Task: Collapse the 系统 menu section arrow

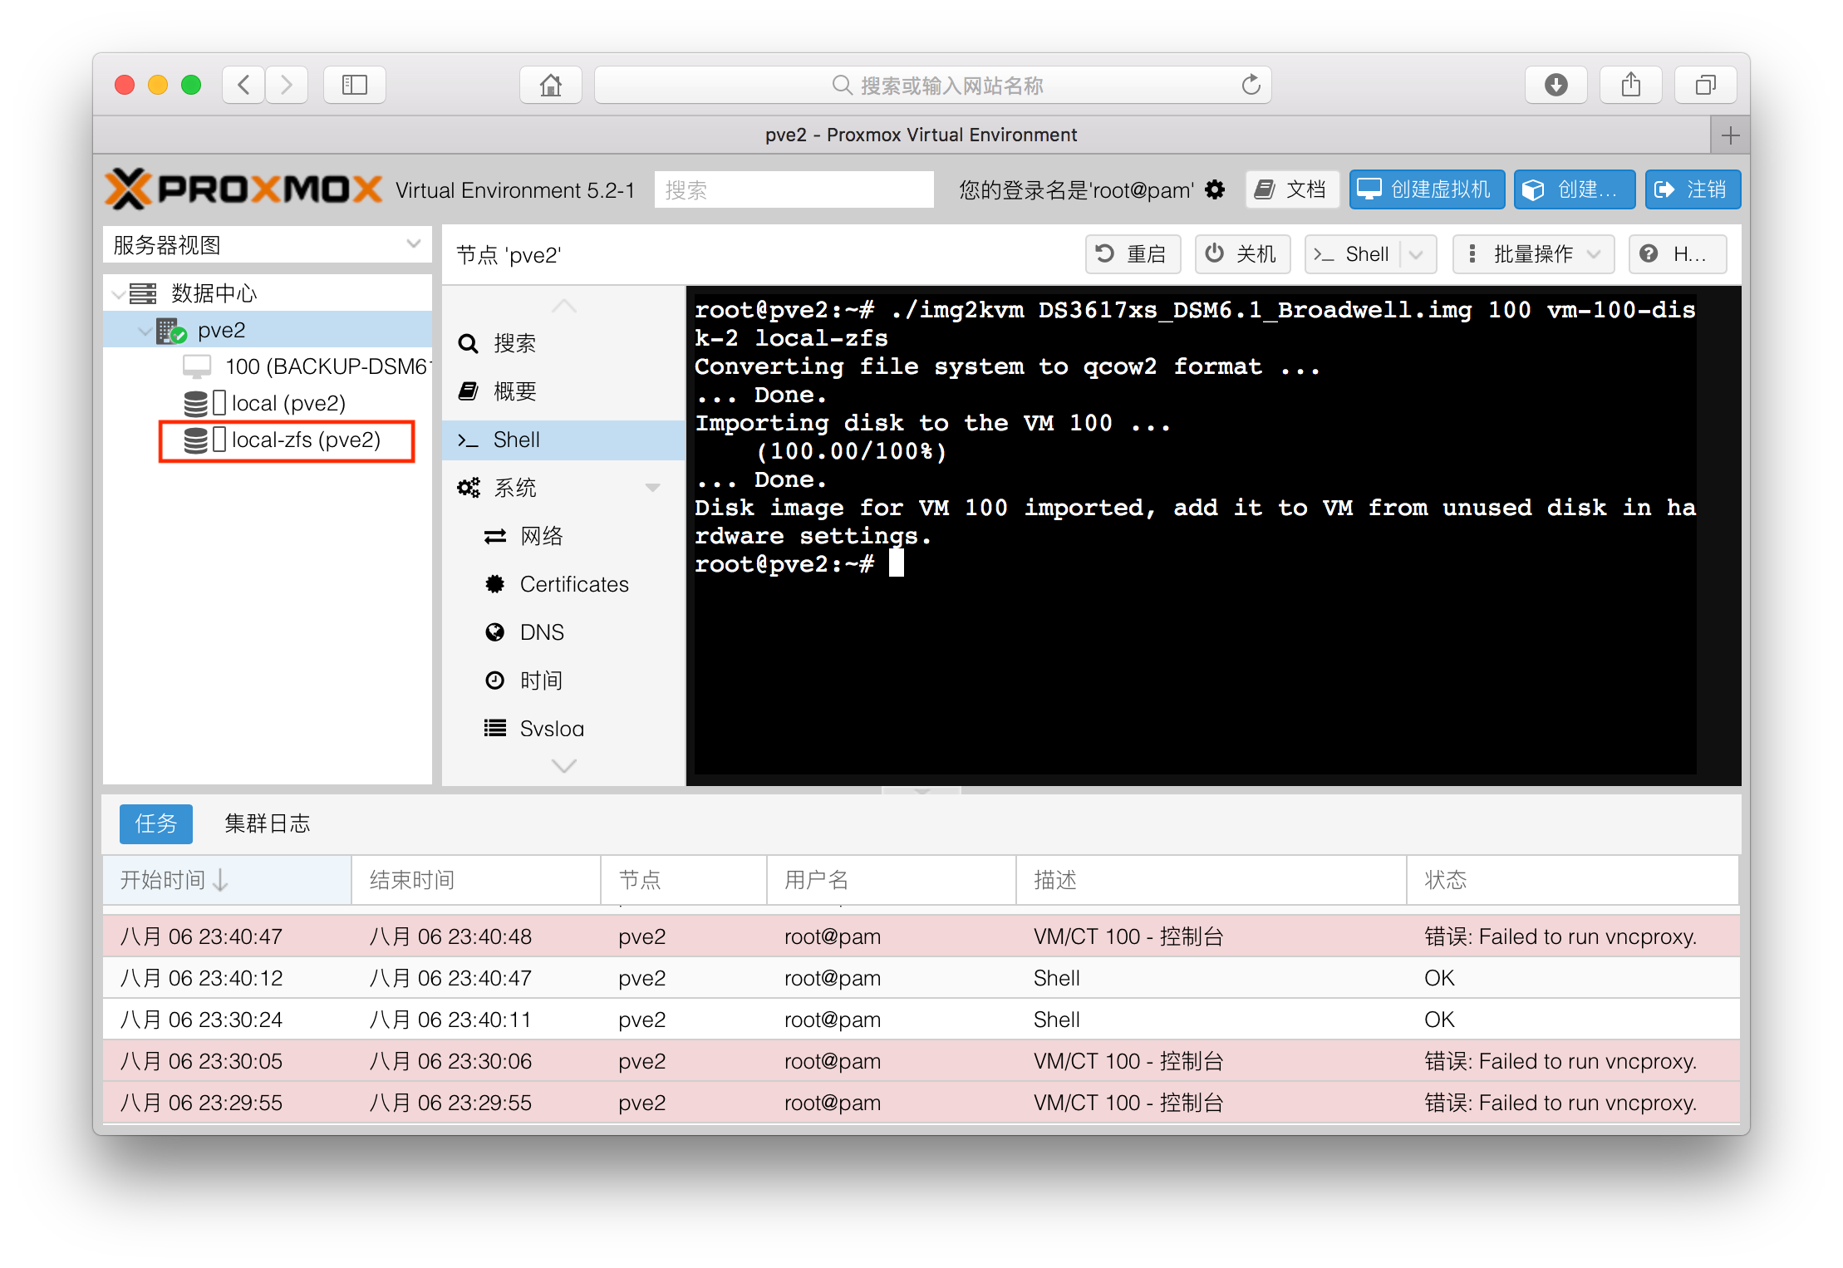Action: click(653, 488)
